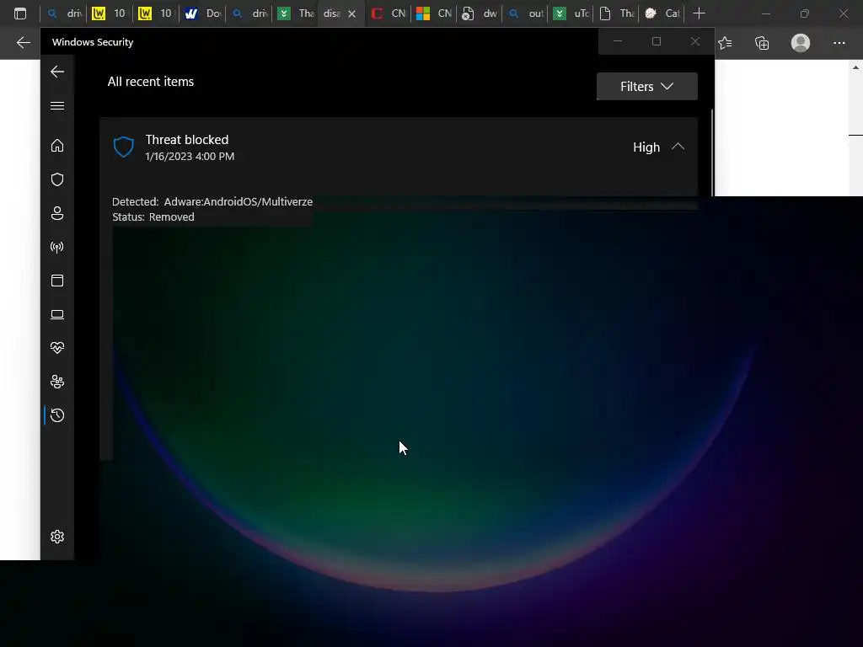Click the Status: Removed text
Image resolution: width=863 pixels, height=647 pixels.
click(x=153, y=217)
